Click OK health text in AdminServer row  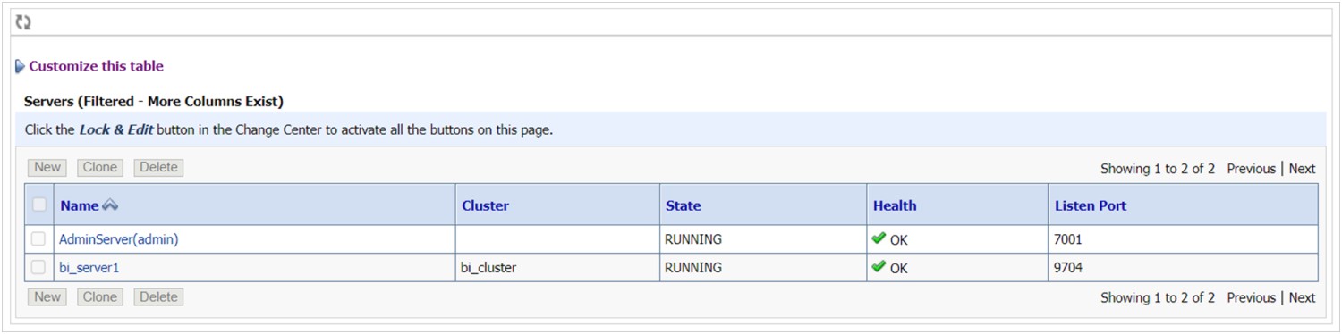898,240
